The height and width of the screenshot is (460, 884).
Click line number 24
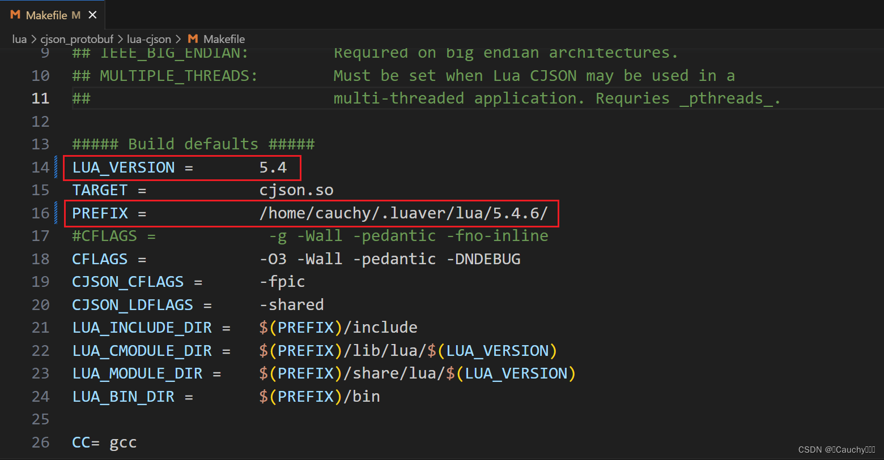point(40,397)
